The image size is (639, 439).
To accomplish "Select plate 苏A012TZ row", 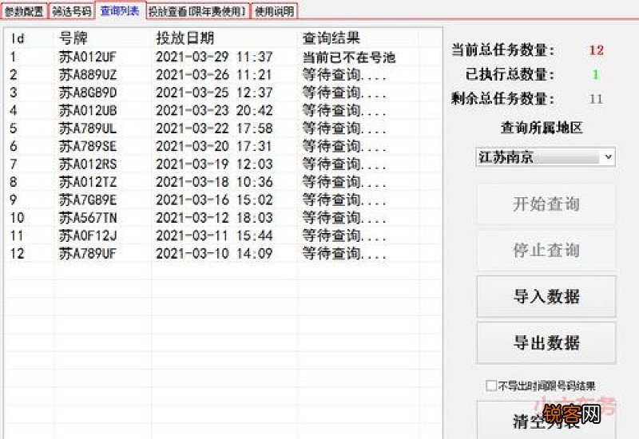I will point(224,182).
